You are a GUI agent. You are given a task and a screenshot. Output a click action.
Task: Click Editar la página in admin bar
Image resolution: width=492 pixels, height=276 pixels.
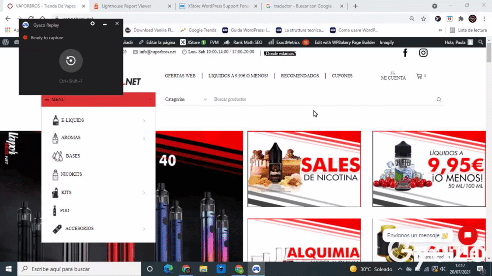click(x=157, y=42)
